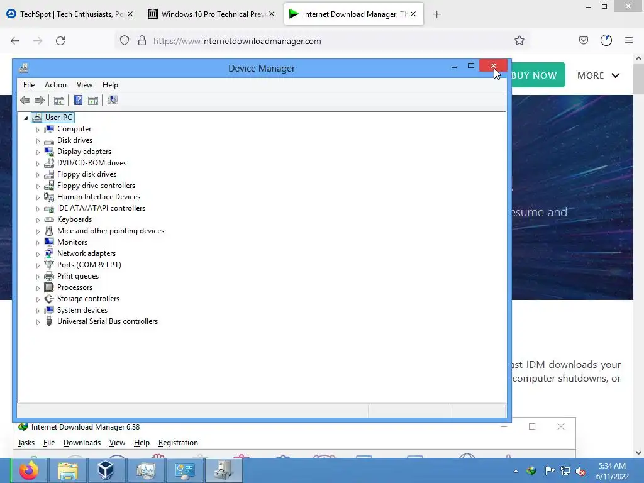The image size is (644, 483).
Task: Open Device Manager File menu
Action: (29, 85)
